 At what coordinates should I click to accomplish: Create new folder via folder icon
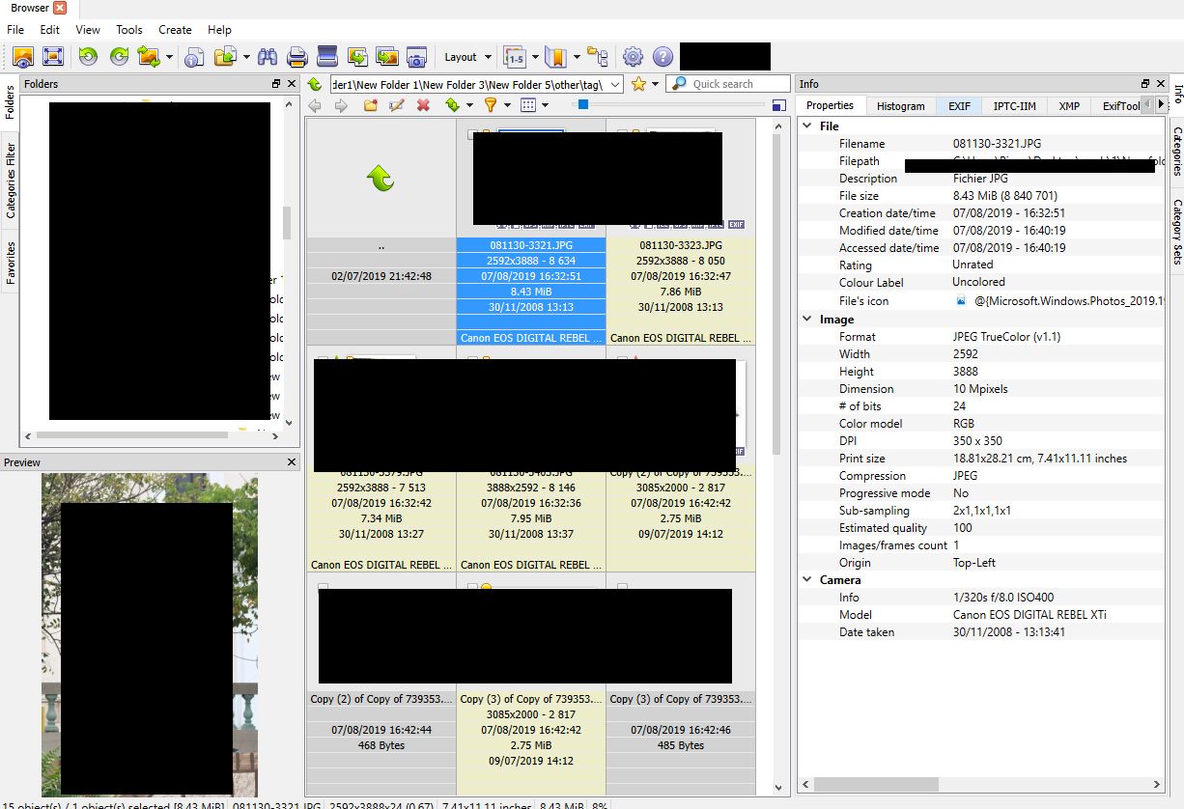point(370,105)
